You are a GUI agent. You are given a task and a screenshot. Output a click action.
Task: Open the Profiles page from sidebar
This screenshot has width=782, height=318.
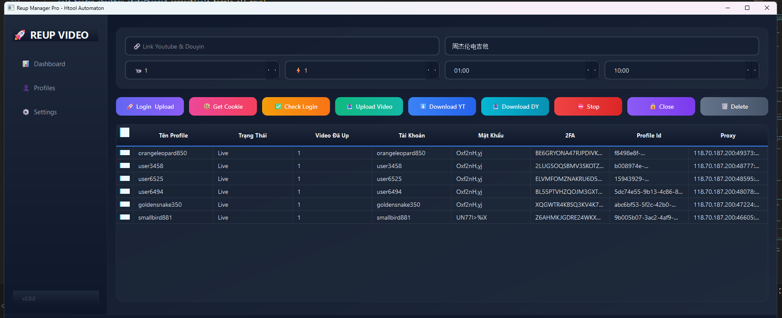pos(44,88)
